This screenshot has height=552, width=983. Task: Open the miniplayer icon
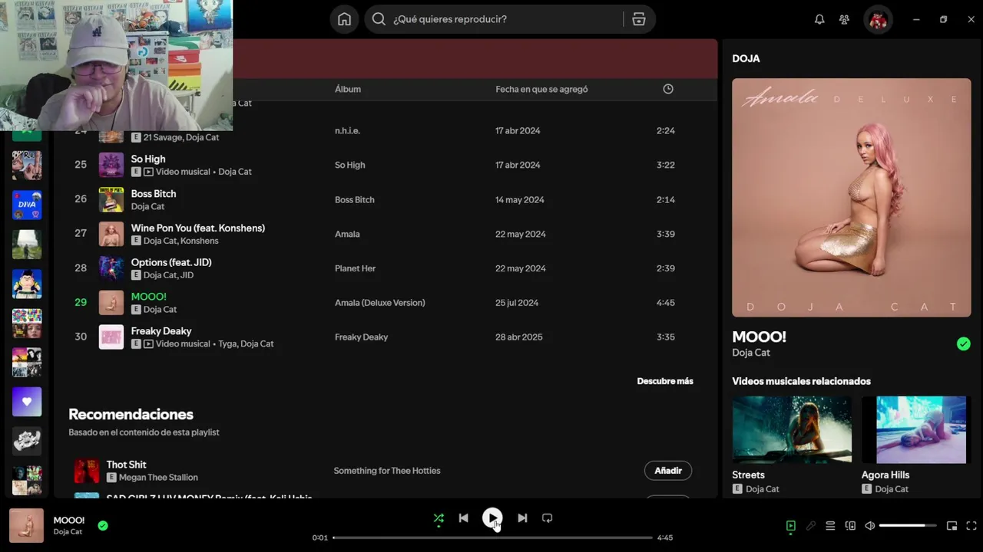point(952,526)
